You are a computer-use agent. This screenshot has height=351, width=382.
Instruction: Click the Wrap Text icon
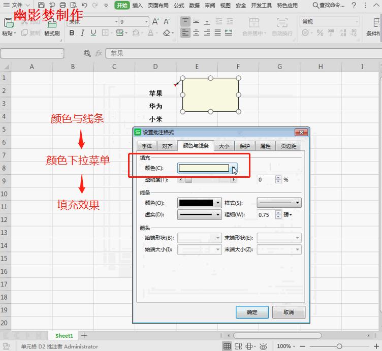click(x=282, y=22)
